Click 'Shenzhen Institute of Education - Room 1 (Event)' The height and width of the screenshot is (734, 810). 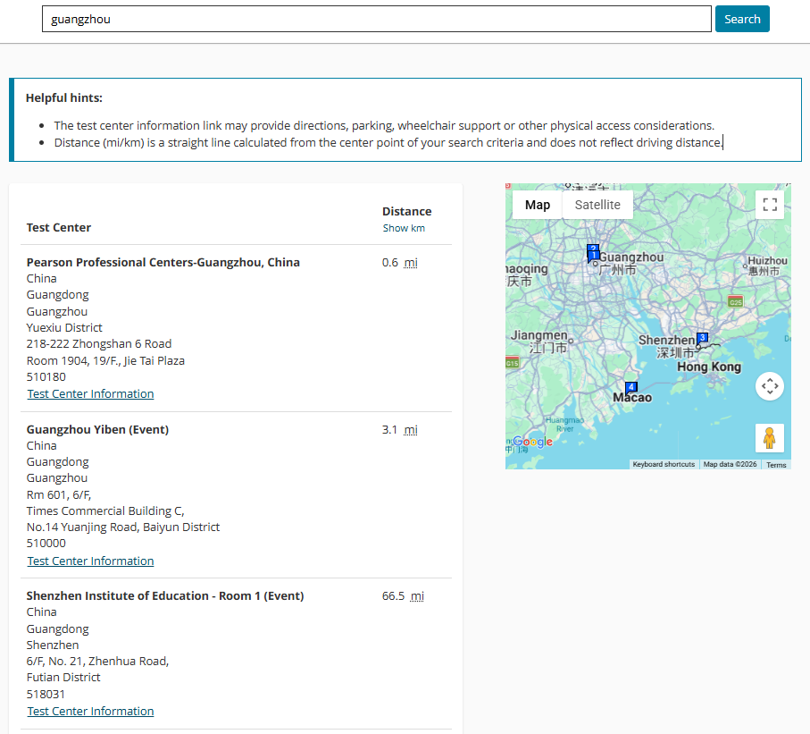click(x=165, y=596)
